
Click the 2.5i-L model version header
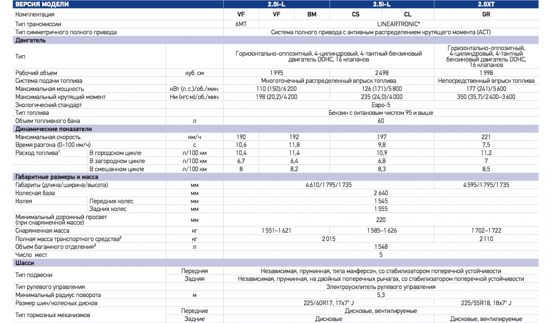click(381, 4)
